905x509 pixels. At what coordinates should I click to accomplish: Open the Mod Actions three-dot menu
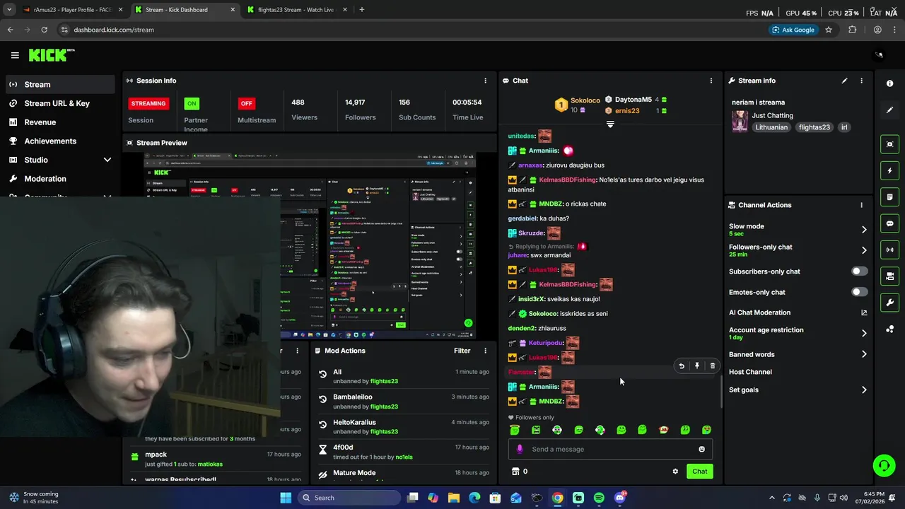click(485, 351)
